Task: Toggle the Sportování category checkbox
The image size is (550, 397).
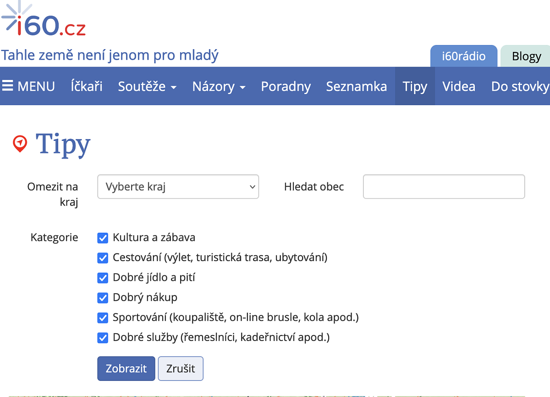Action: [x=103, y=318]
